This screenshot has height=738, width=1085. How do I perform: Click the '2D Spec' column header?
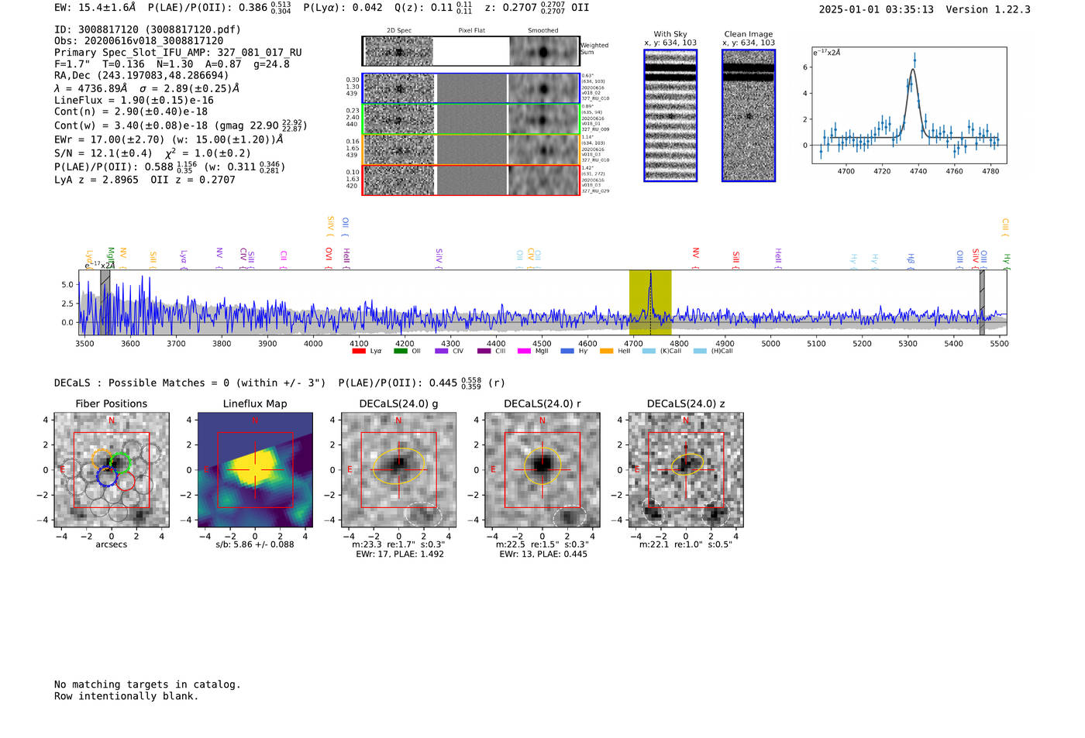tap(399, 31)
